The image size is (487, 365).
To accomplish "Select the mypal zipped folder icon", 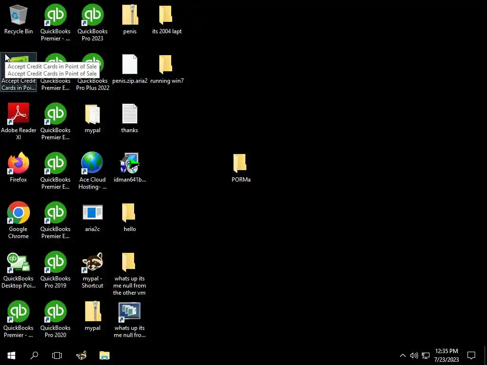I will [93, 316].
